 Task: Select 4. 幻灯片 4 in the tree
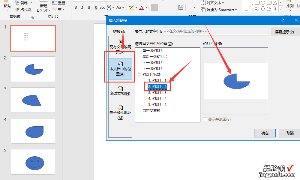157,98
